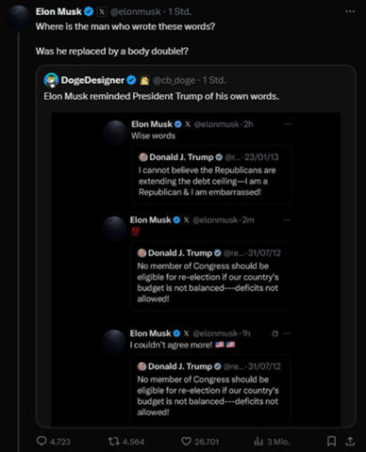Click DogeDesigner's blue verified badge
Screen dimensions: 366x452
coord(131,80)
